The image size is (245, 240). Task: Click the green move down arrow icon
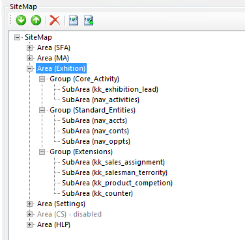click(21, 20)
